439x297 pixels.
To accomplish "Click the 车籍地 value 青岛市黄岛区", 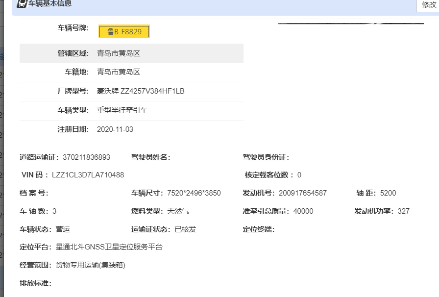I will tap(119, 72).
